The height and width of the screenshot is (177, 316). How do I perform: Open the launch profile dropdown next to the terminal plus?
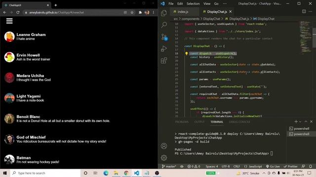pyautogui.click(x=300, y=122)
